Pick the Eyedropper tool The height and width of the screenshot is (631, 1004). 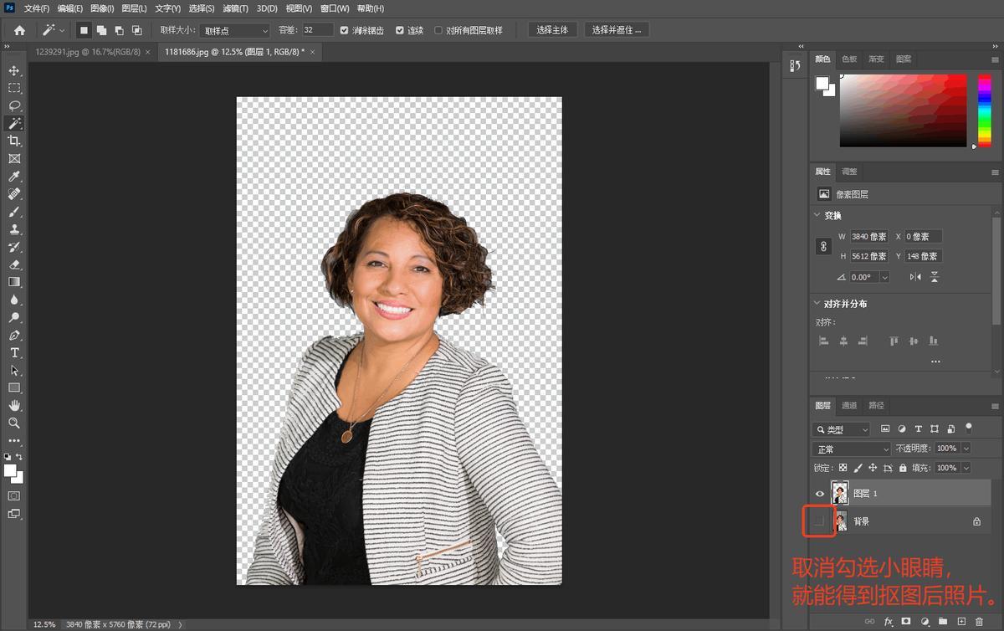click(x=14, y=176)
